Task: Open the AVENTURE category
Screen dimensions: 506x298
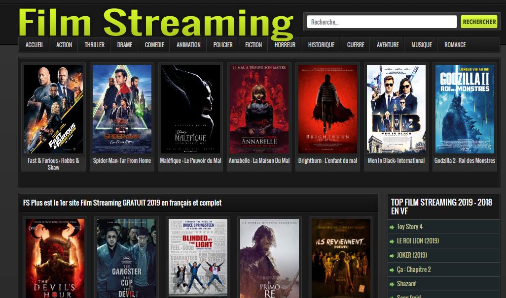Action: (388, 45)
